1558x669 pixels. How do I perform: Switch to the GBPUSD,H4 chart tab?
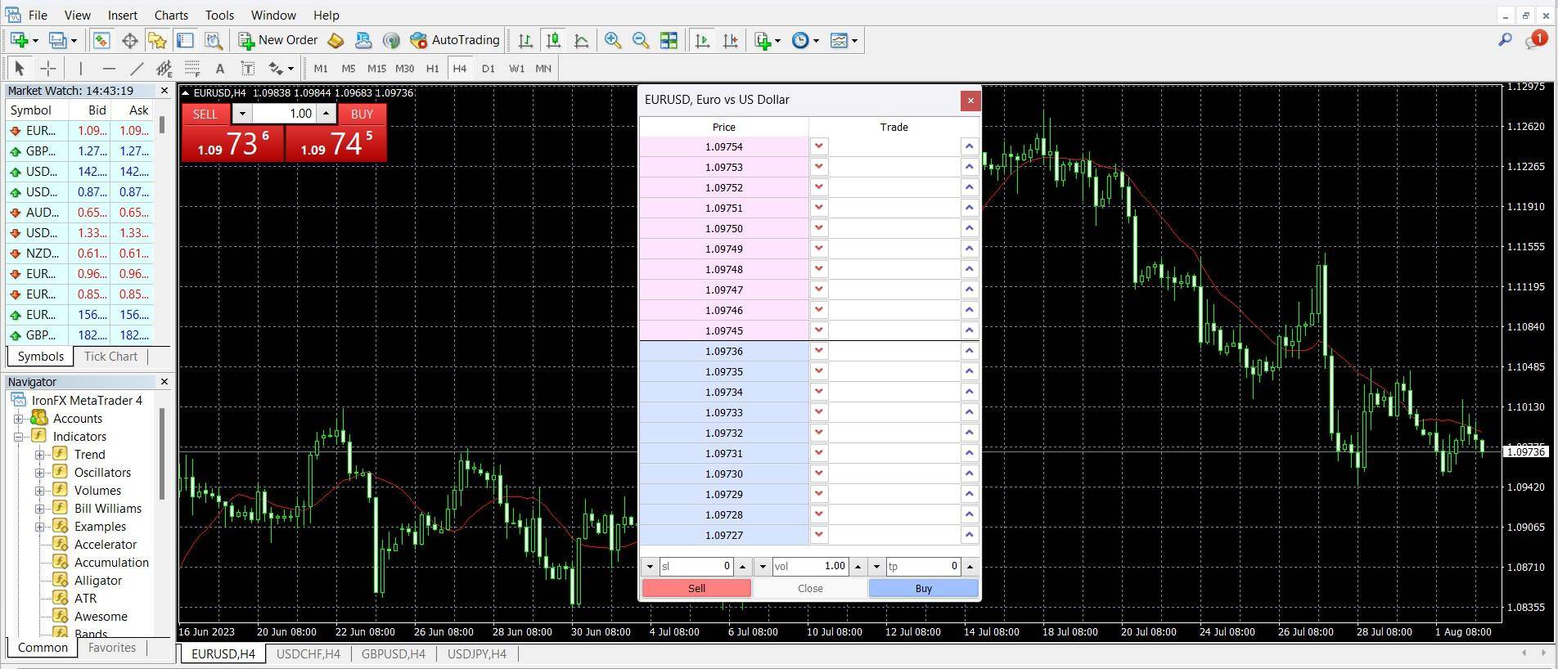[393, 654]
